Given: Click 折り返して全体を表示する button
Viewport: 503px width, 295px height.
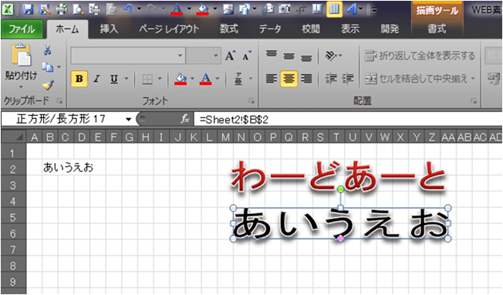Looking at the screenshot, I should 420,56.
